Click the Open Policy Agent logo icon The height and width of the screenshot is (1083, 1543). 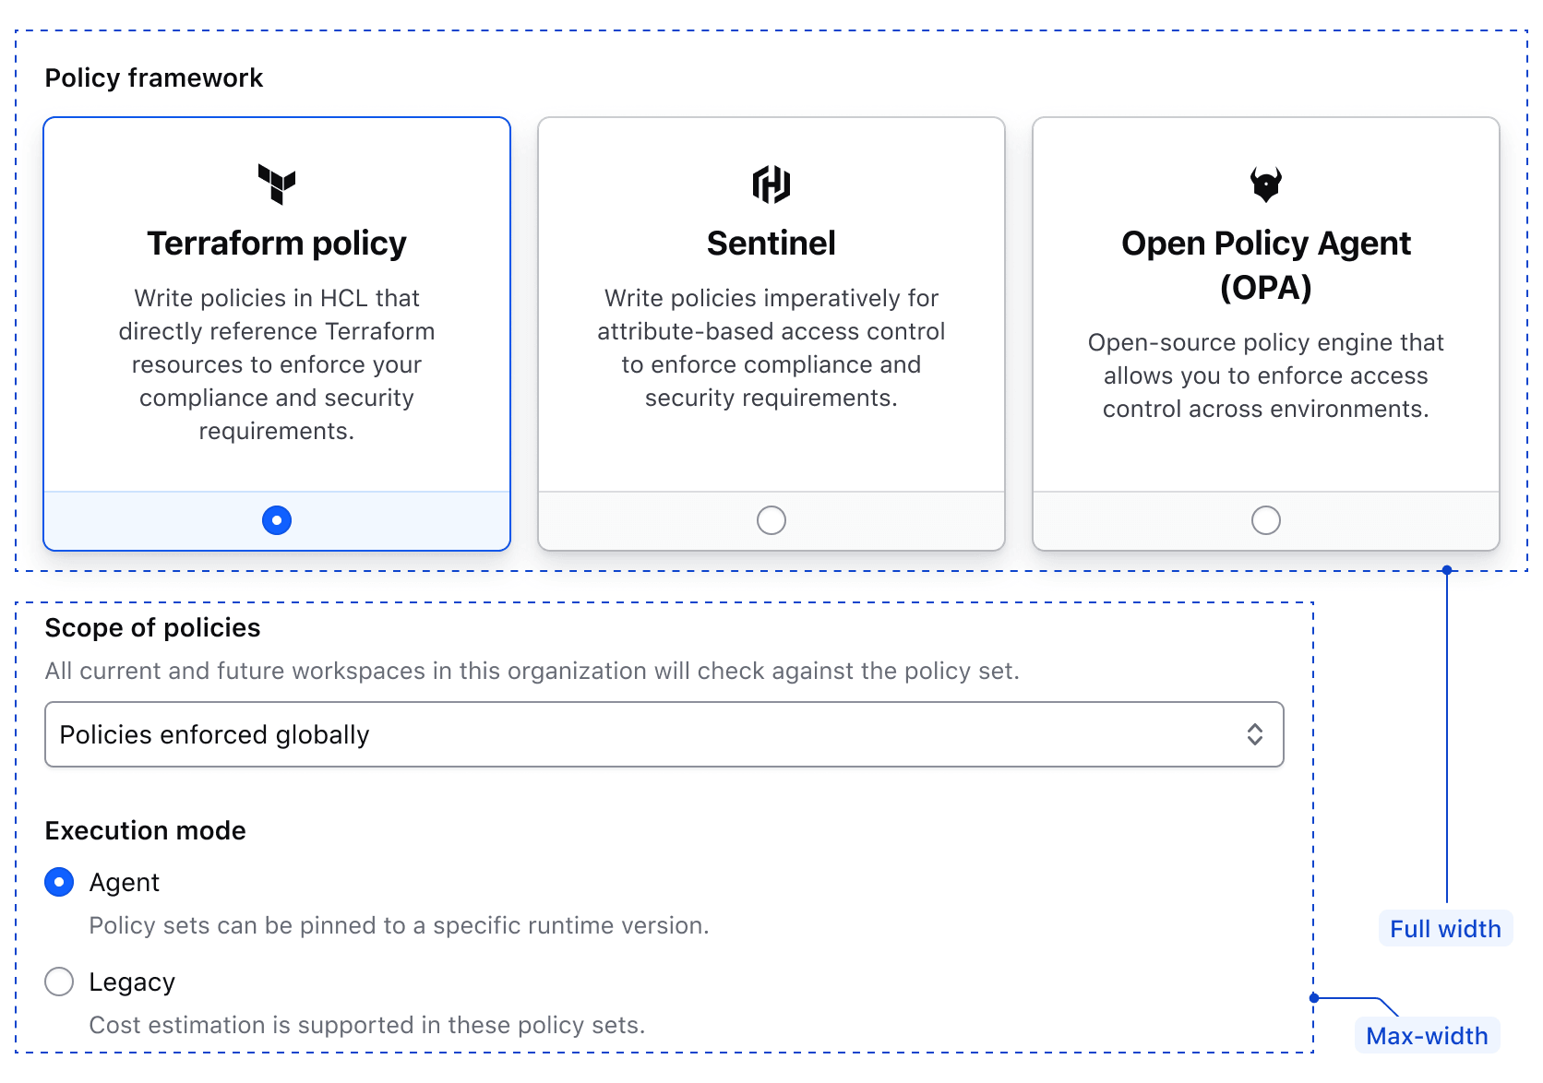(x=1265, y=184)
